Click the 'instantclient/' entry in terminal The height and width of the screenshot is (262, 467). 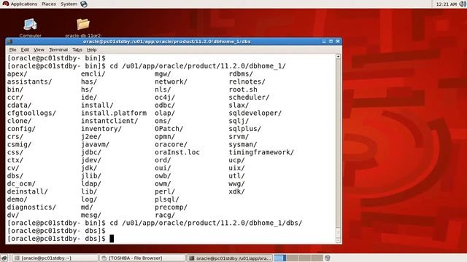click(109, 122)
